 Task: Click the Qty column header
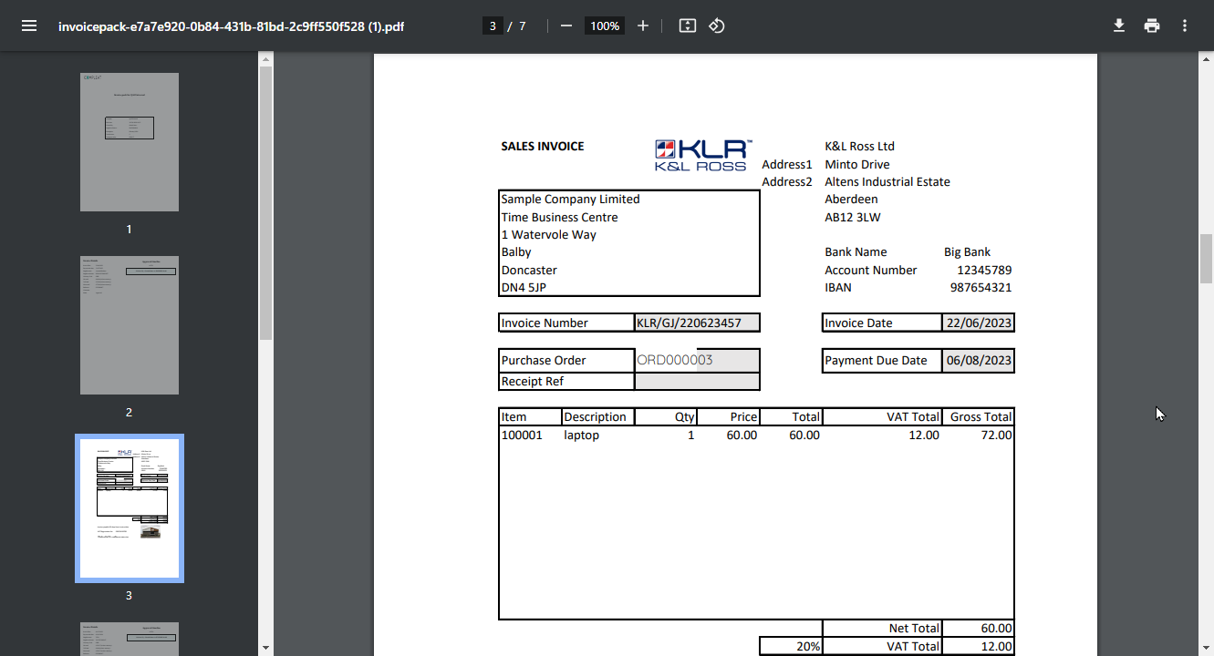pos(684,416)
